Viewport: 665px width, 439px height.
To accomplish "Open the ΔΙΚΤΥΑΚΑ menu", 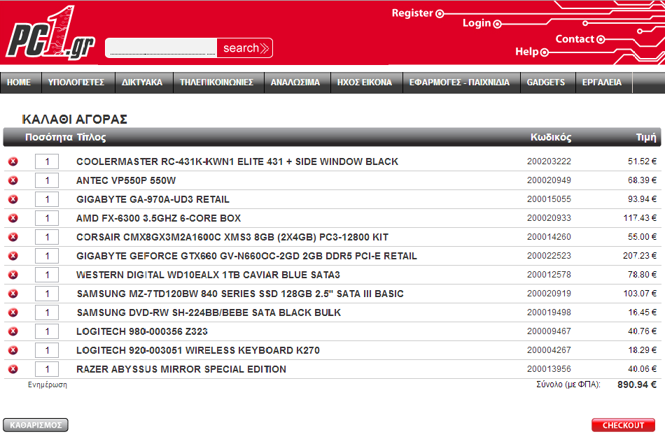I will pos(142,82).
